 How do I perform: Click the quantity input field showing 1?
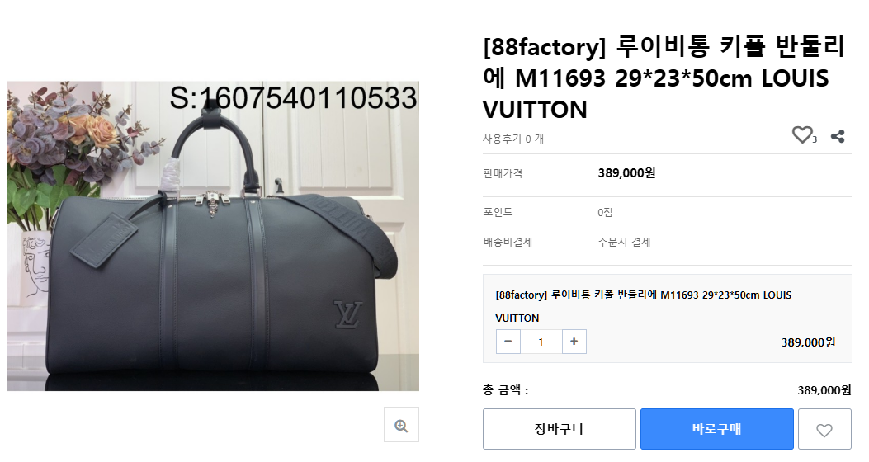541,342
